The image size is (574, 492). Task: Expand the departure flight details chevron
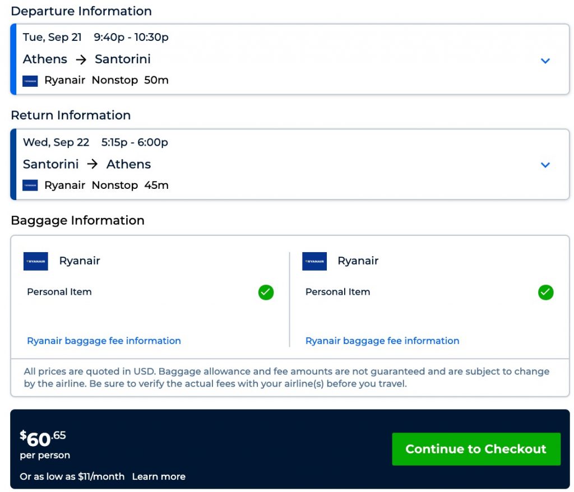coord(545,61)
